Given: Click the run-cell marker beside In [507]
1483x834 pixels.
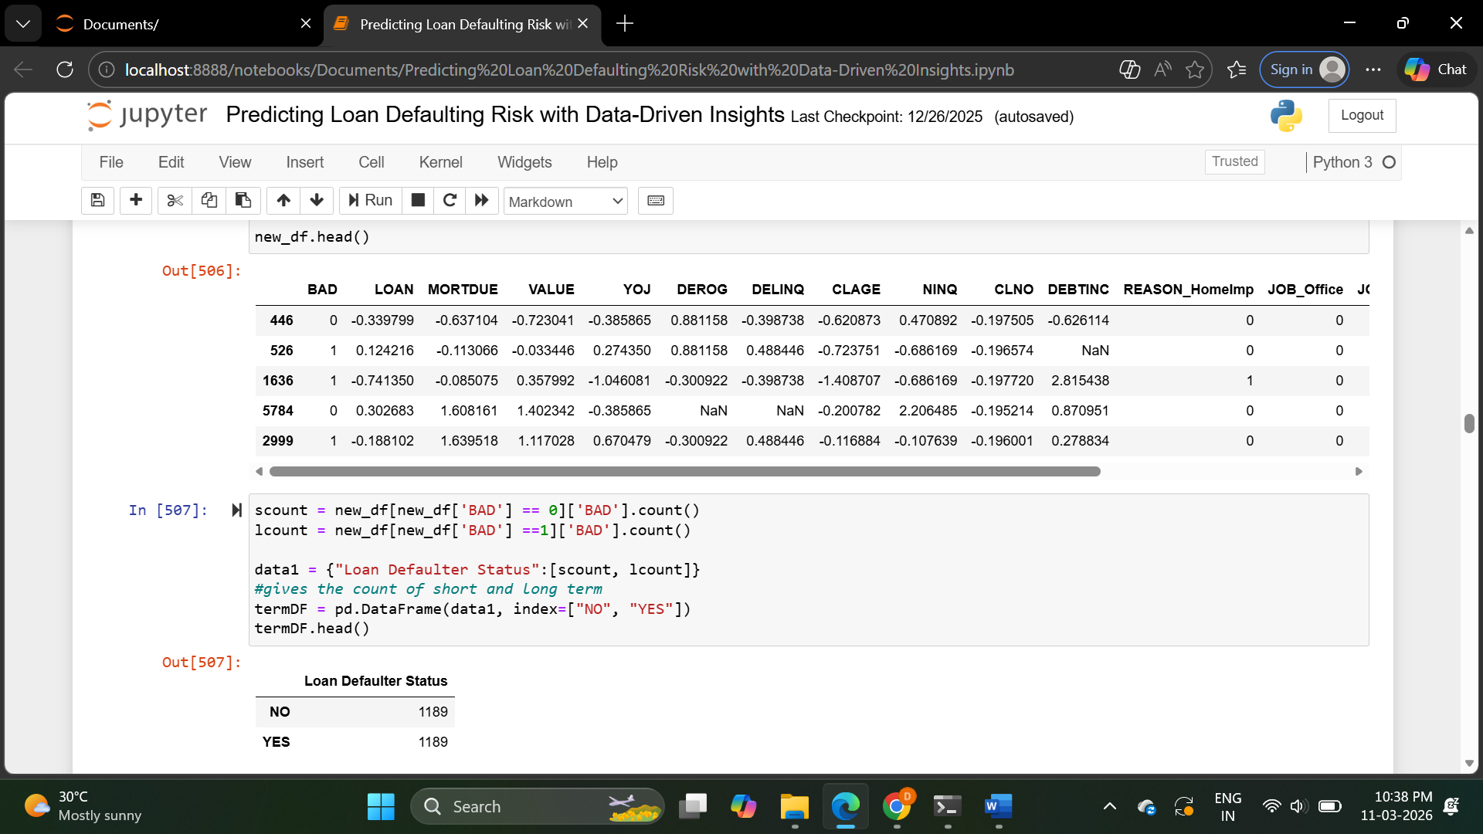Looking at the screenshot, I should (x=237, y=510).
